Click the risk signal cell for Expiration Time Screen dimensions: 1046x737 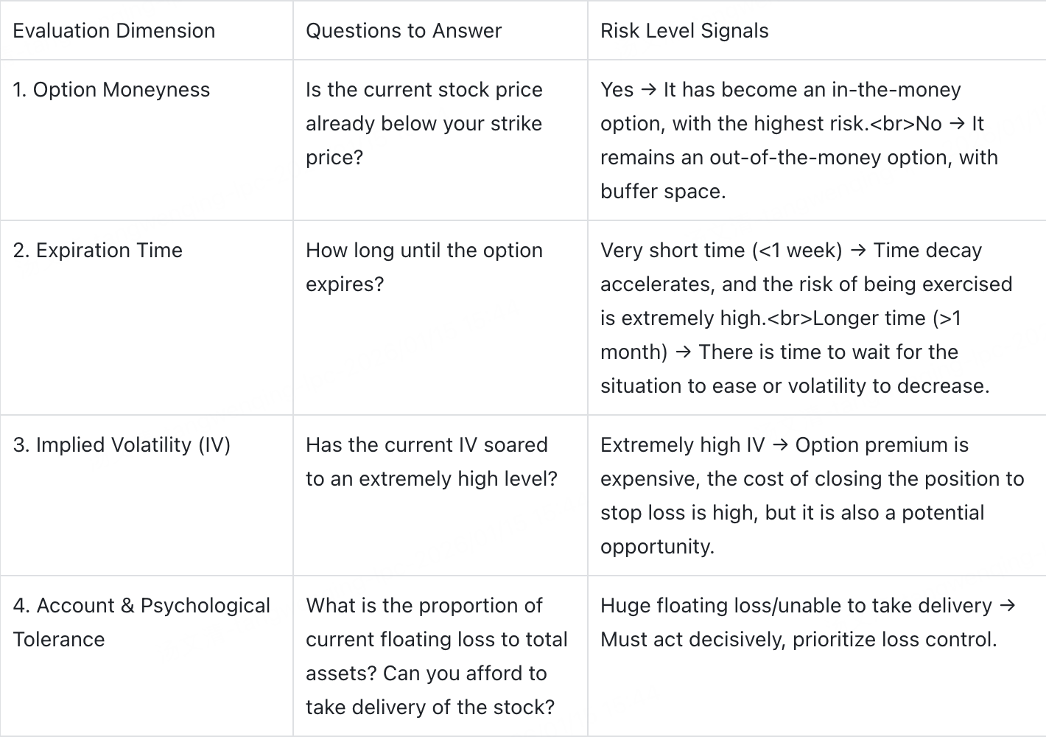pyautogui.click(x=807, y=318)
